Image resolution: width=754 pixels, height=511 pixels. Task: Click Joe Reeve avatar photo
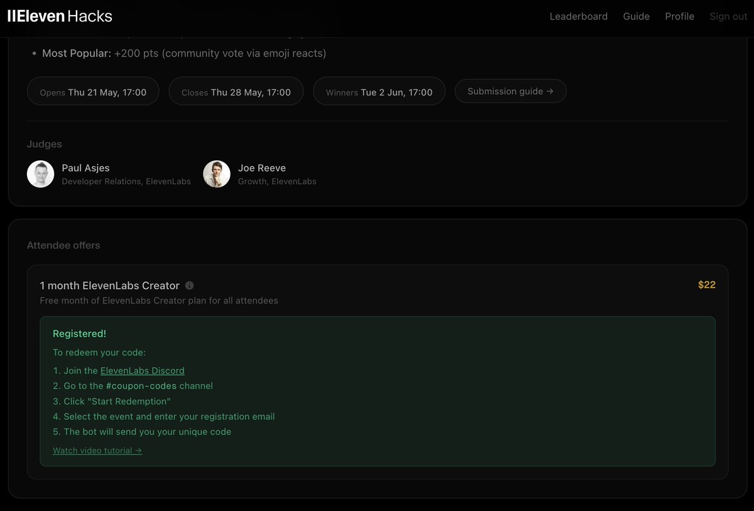(x=217, y=174)
